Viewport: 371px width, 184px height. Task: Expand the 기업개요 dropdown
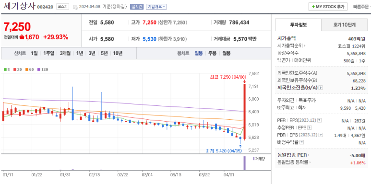point(156,7)
